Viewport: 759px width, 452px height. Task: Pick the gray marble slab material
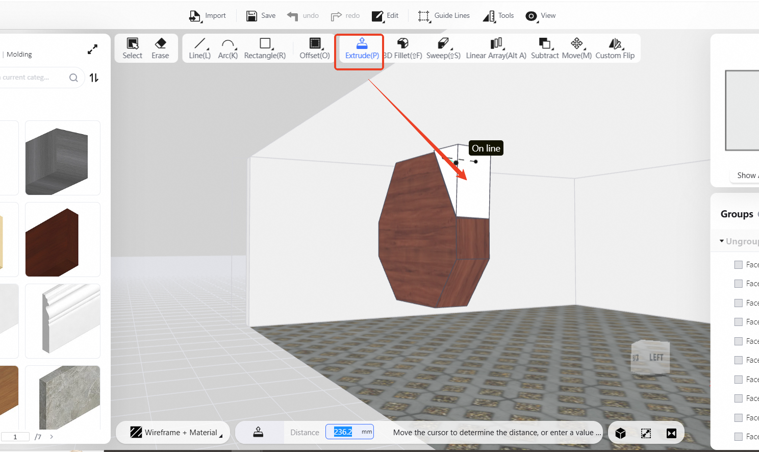click(x=63, y=397)
